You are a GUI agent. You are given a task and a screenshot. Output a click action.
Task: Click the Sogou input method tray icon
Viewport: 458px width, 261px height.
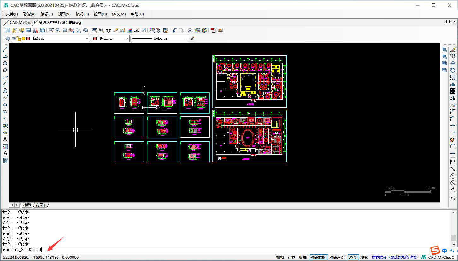point(435,251)
